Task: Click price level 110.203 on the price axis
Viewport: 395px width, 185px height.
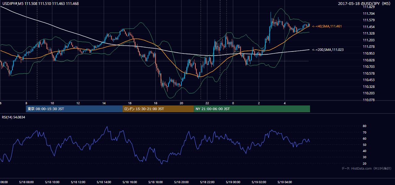Action: 368,93
